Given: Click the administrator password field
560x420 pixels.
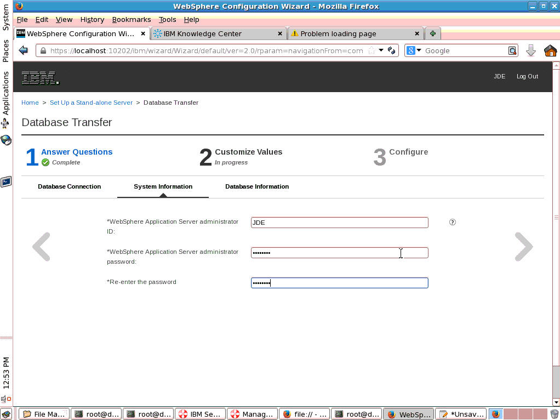Looking at the screenshot, I should [x=339, y=253].
